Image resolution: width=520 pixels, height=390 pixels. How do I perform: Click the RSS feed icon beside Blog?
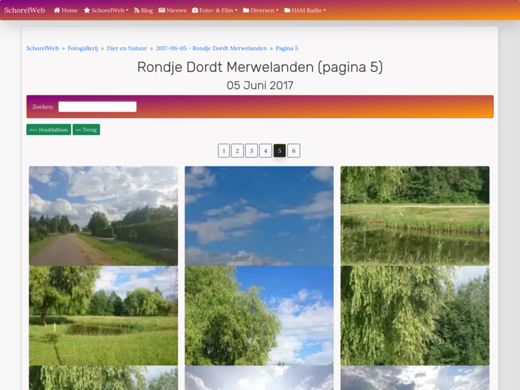136,10
